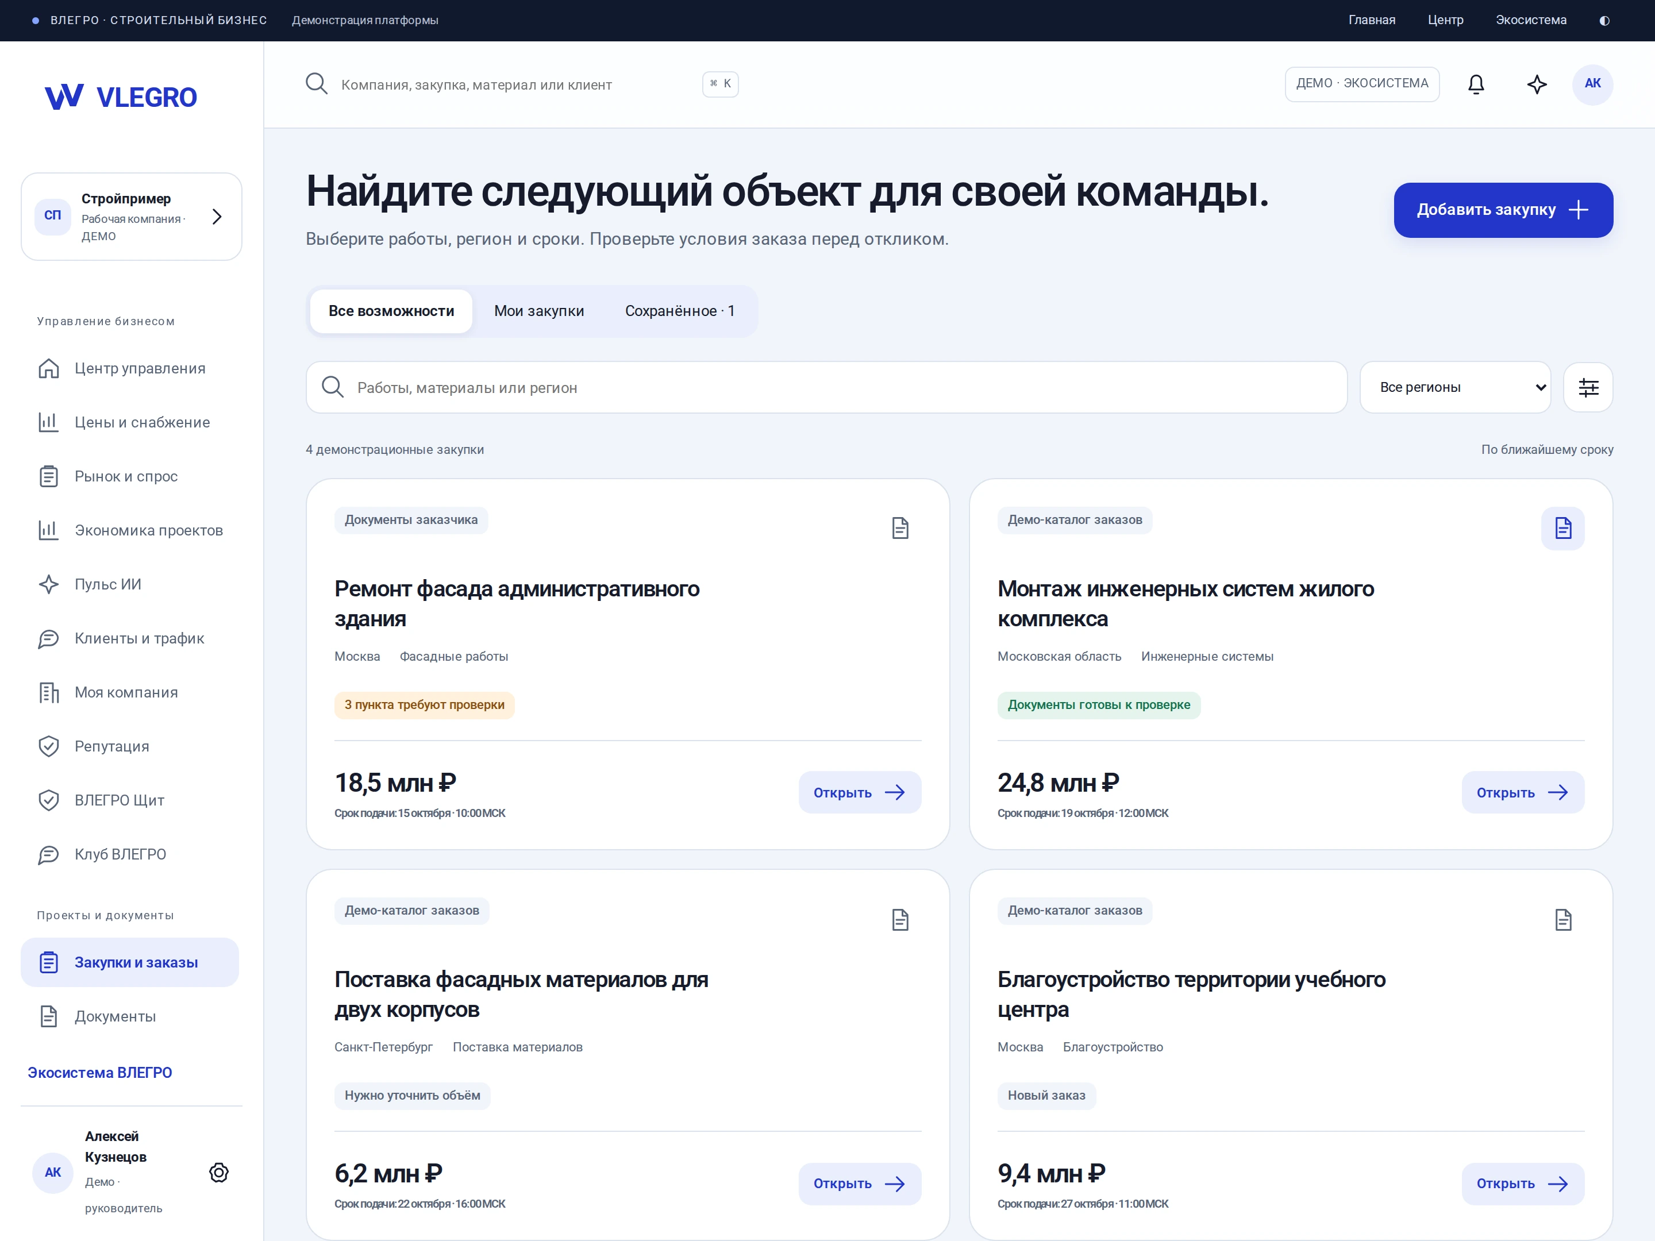The height and width of the screenshot is (1241, 1655).
Task: Toggle theme with half-circle icon
Action: click(1604, 20)
